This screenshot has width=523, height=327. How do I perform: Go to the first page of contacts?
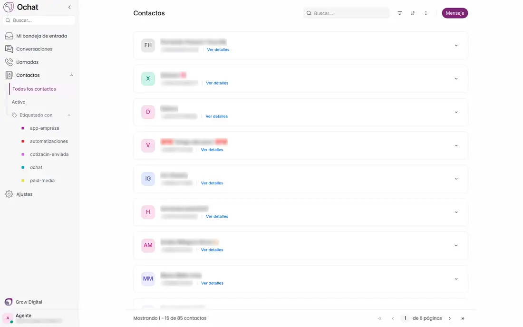(x=379, y=318)
